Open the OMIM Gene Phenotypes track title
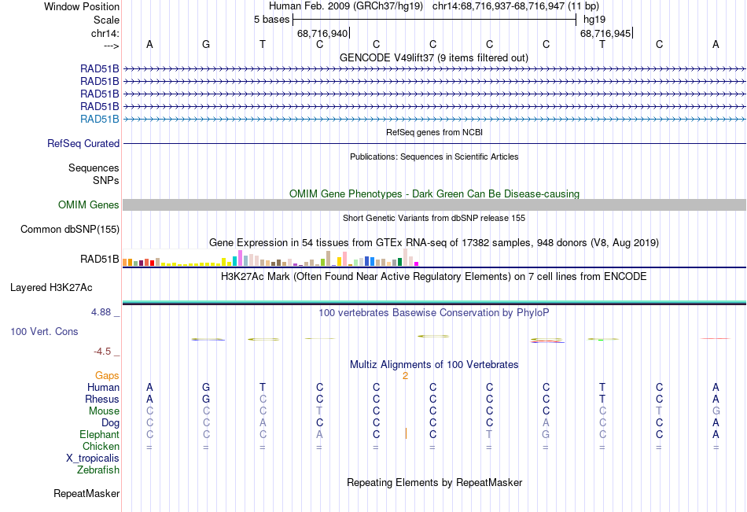Image resolution: width=747 pixels, height=512 pixels. coord(434,193)
